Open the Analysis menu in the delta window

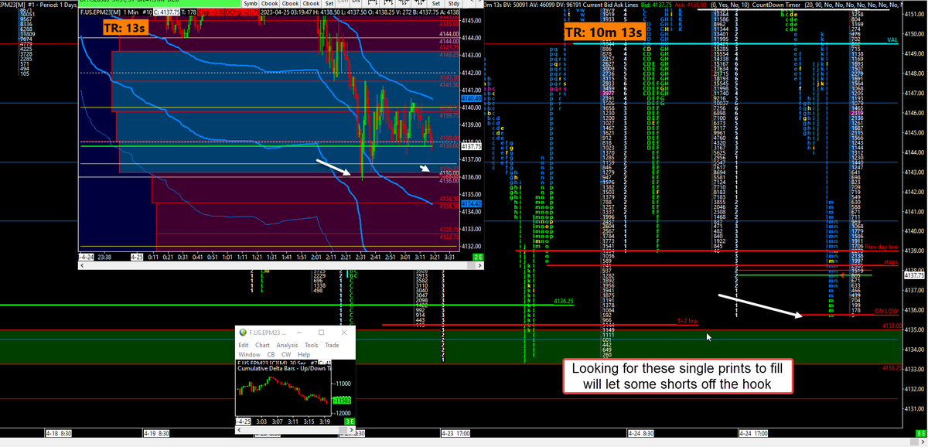[x=287, y=345]
